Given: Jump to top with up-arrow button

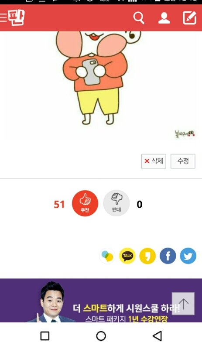Looking at the screenshot, I should tap(183, 304).
